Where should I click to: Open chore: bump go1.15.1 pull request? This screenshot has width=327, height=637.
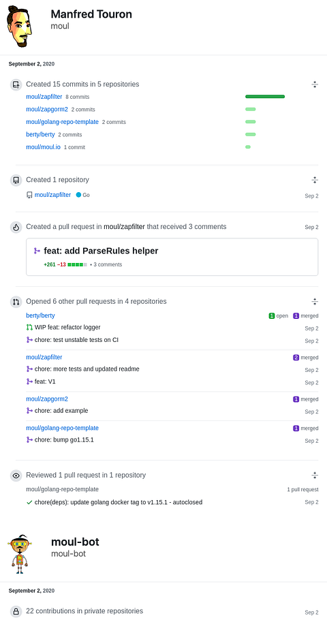pos(64,439)
